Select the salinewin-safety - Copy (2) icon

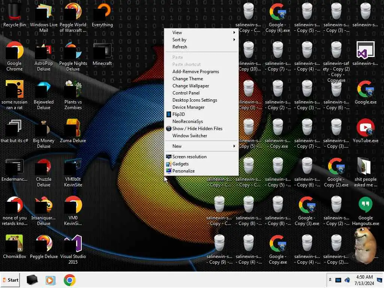336,62
